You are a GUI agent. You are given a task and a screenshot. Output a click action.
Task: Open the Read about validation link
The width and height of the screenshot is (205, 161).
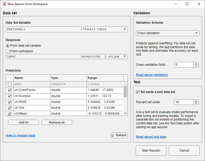coord(152,75)
